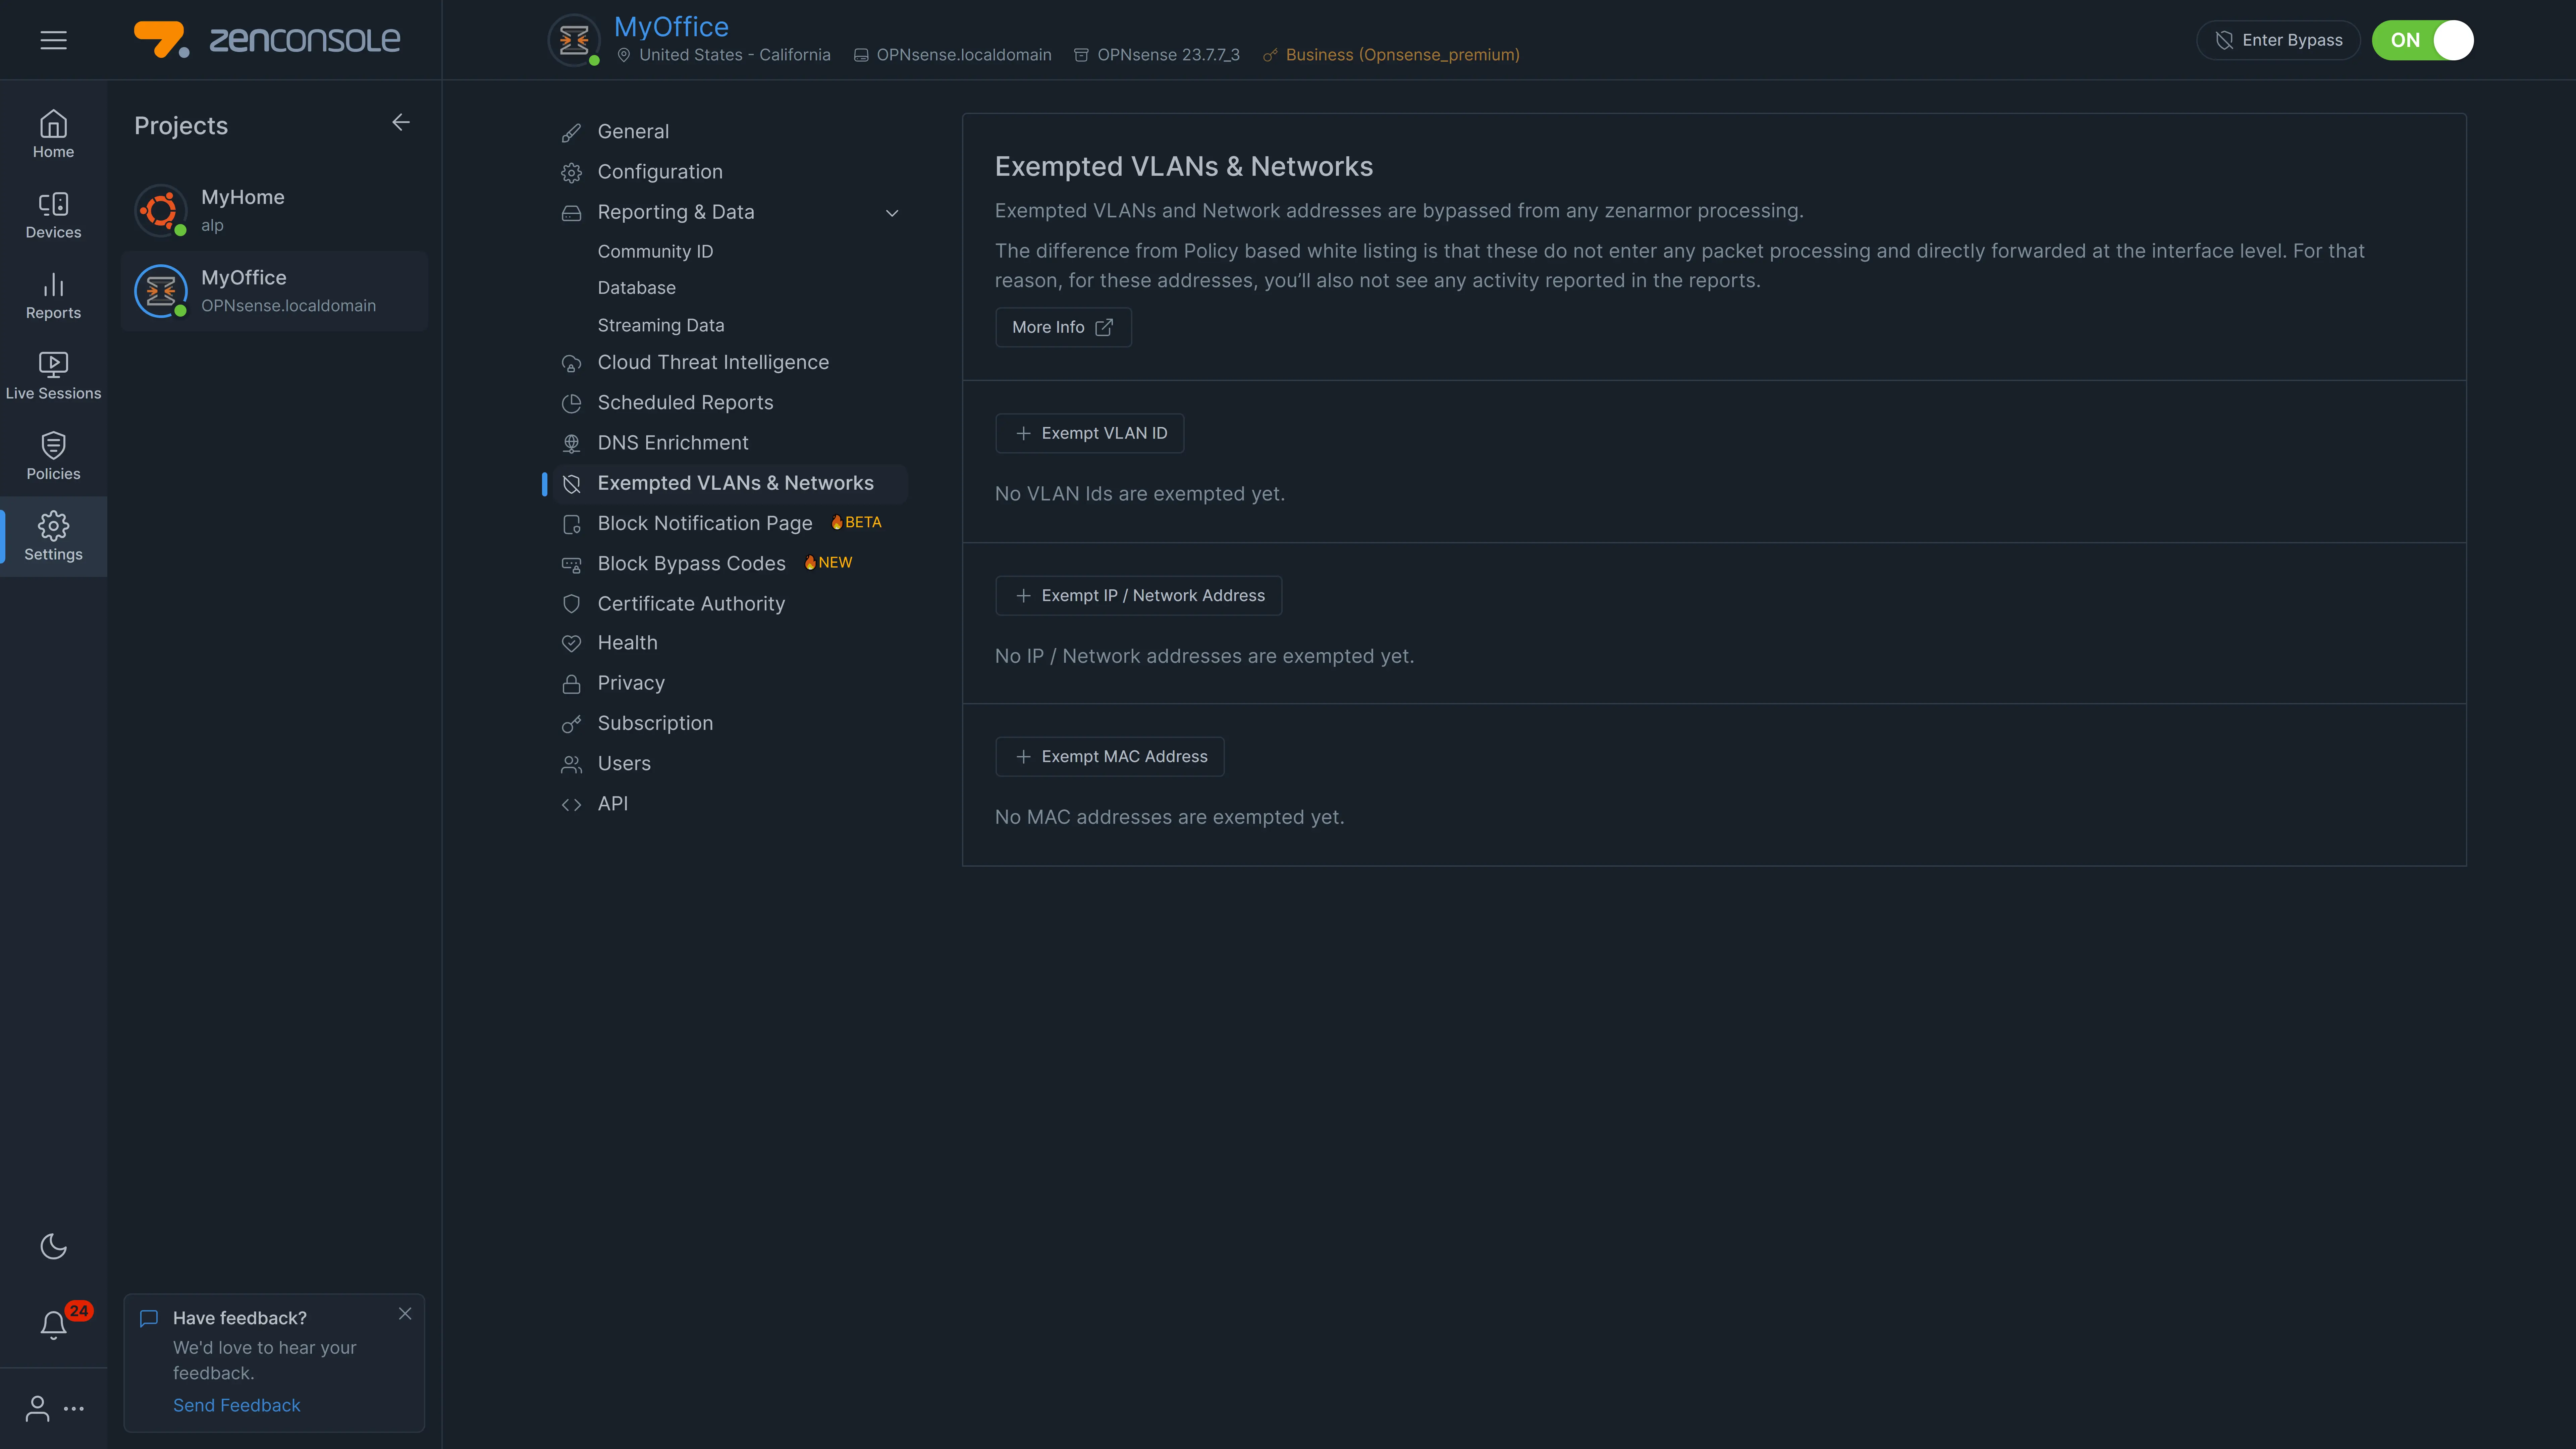2576x1449 pixels.
Task: Select the MyOffice project in Projects list
Action: click(x=274, y=291)
